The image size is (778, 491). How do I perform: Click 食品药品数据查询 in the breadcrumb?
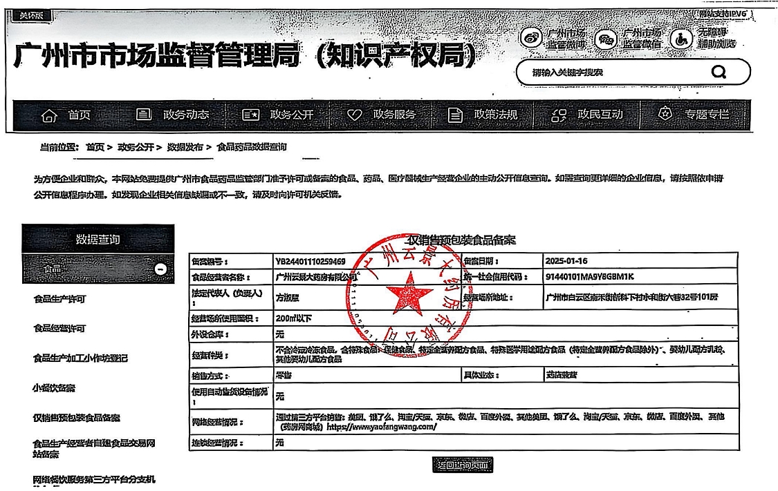252,147
